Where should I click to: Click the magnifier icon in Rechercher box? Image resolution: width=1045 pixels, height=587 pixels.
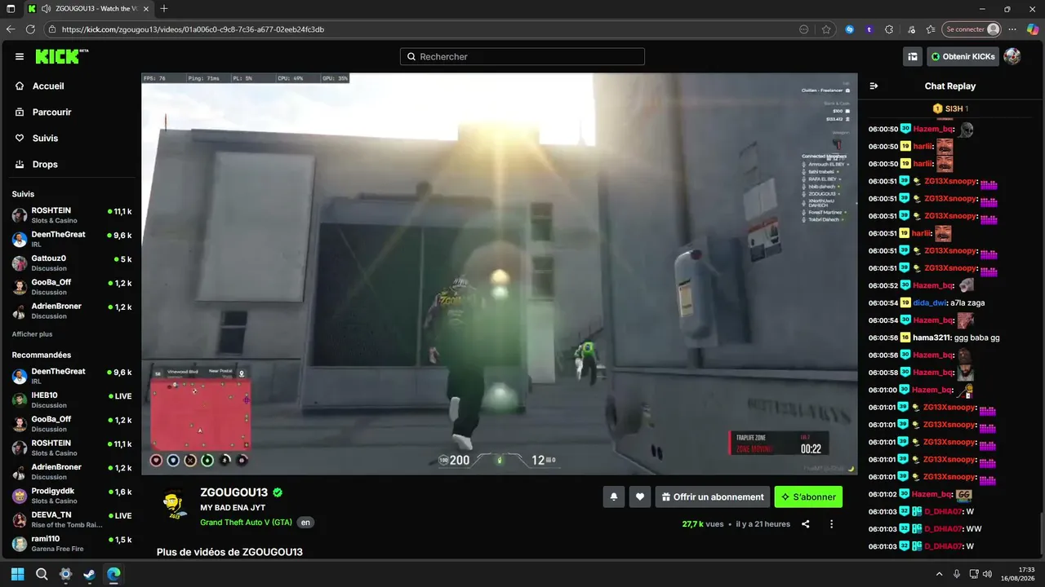[x=411, y=57]
